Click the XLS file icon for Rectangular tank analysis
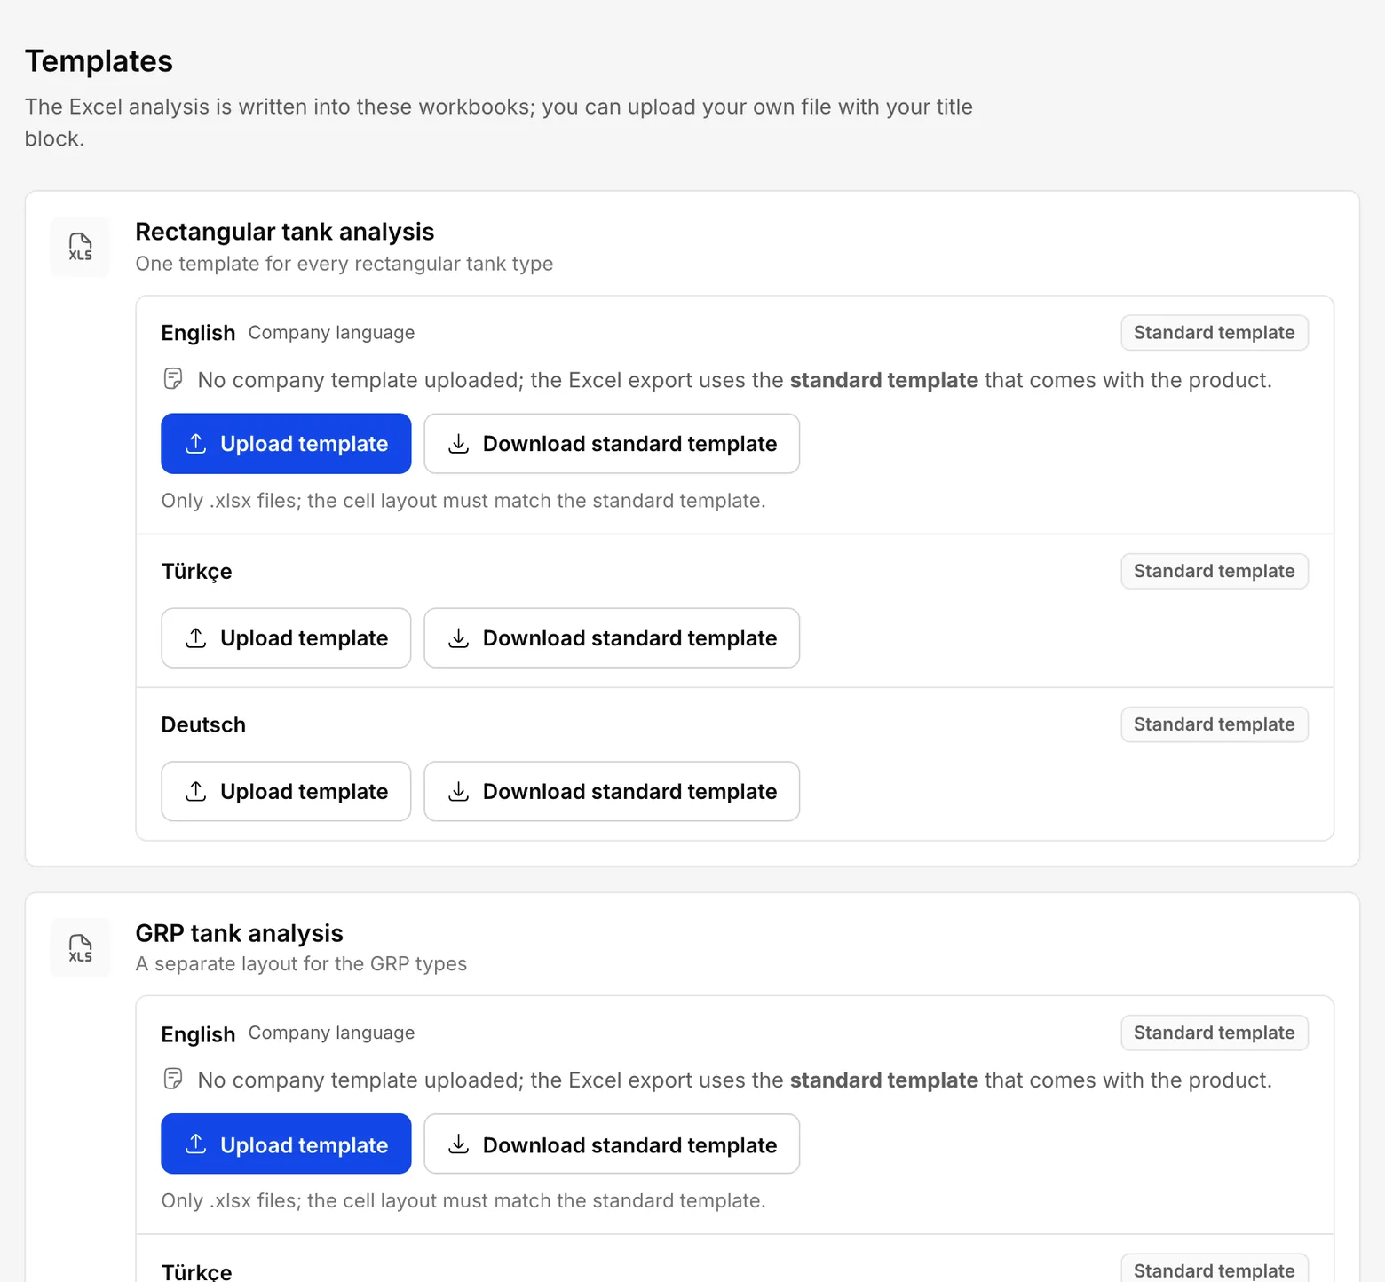This screenshot has height=1282, width=1385. [80, 247]
